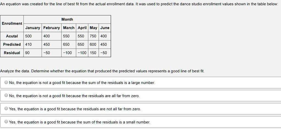Click the February column header
Viewport: 281px width, 129px height.
pyautogui.click(x=52, y=28)
